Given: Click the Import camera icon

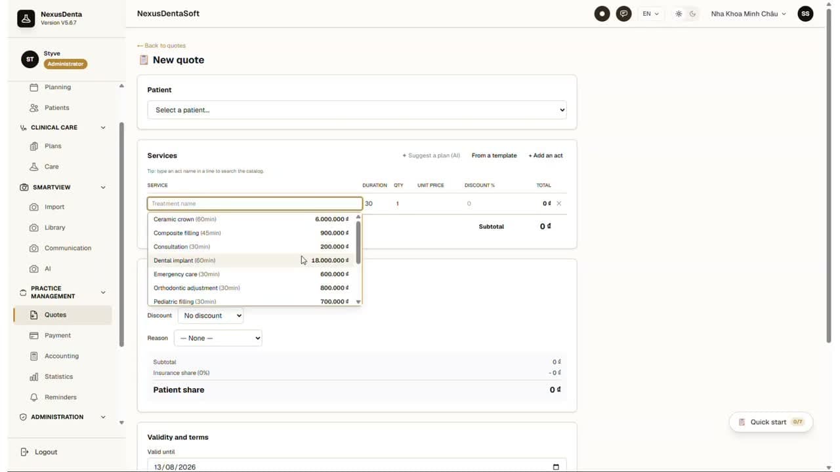Looking at the screenshot, I should (x=34, y=207).
